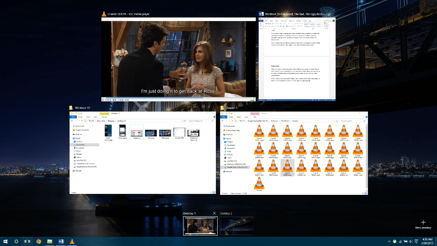Select Documents in the Windows 10 explorer sidebar
The image size is (437, 246).
click(84, 145)
